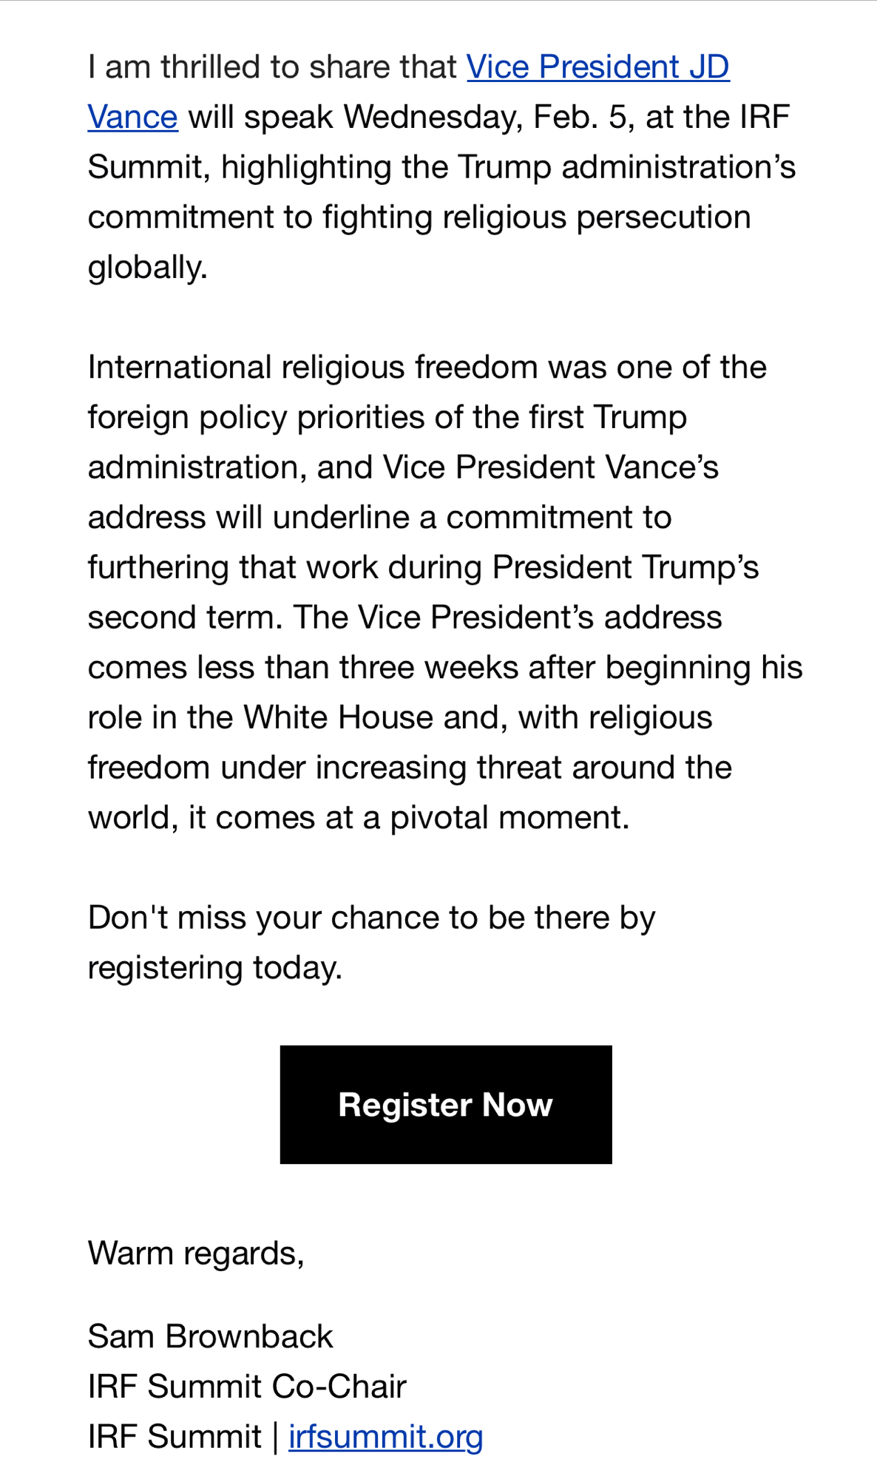Click the "Warm regards," closing line
This screenshot has width=877, height=1479.
(x=196, y=1253)
